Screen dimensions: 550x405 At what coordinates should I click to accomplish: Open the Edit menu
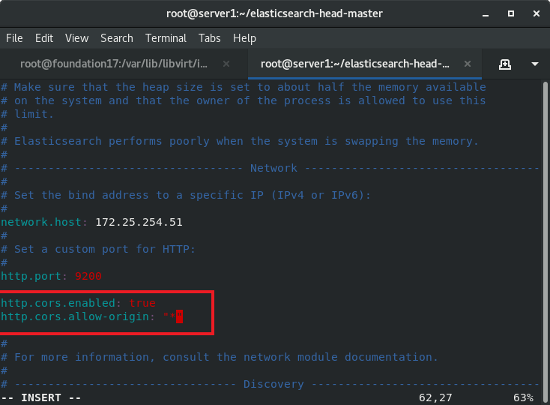(44, 38)
